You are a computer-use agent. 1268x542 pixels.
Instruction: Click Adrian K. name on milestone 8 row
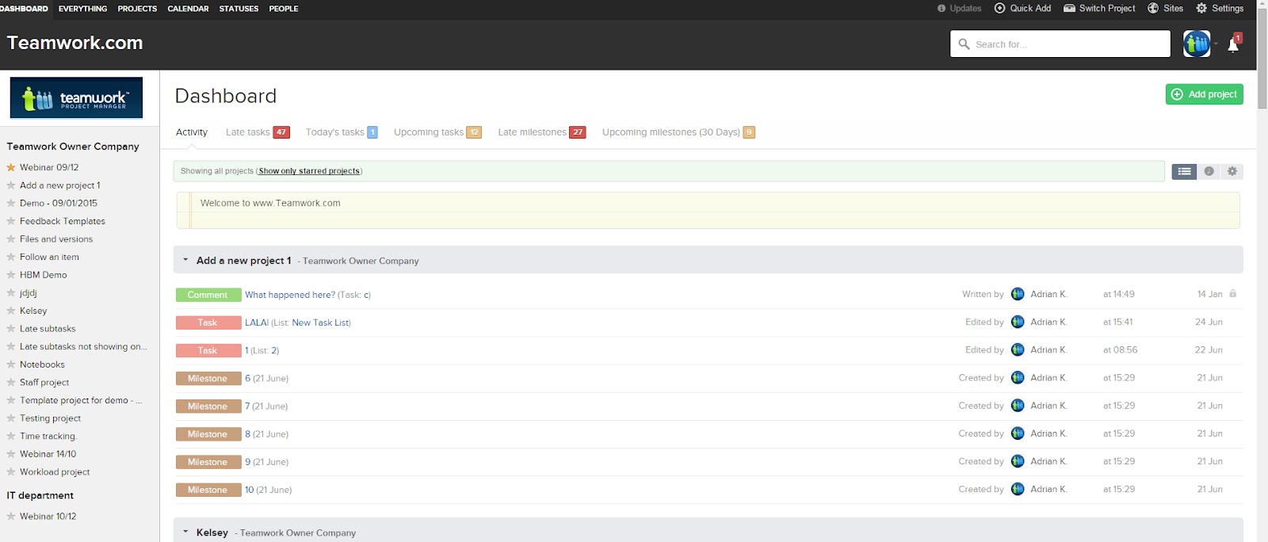(x=1048, y=433)
